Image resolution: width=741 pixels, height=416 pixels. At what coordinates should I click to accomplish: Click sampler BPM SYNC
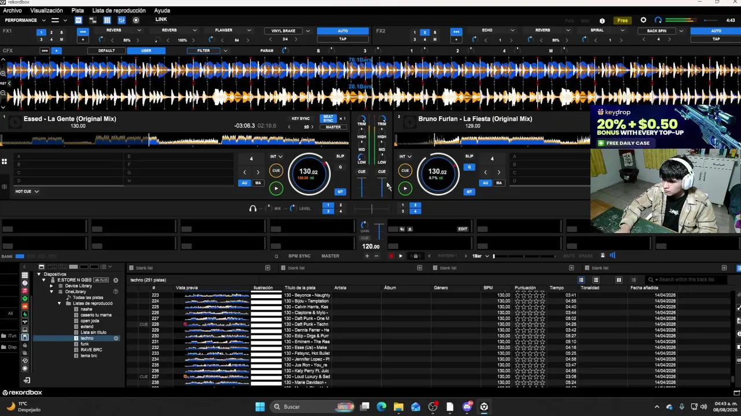point(299,256)
